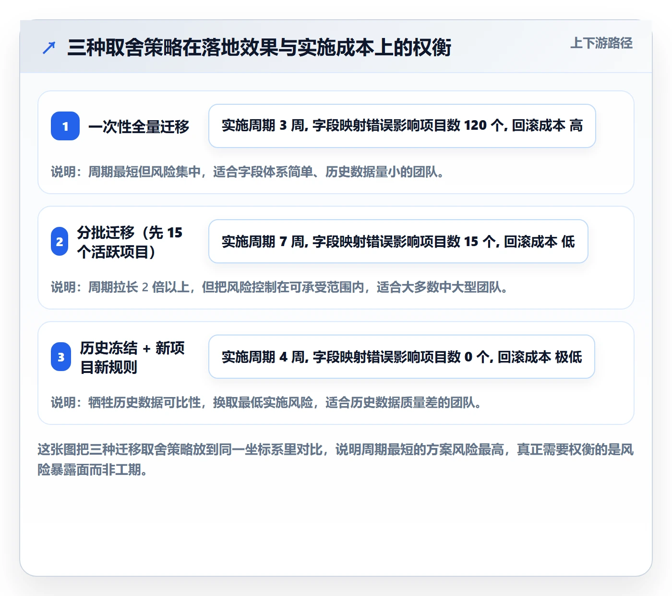Click the number 3 step badge
The height and width of the screenshot is (596, 672).
[61, 357]
